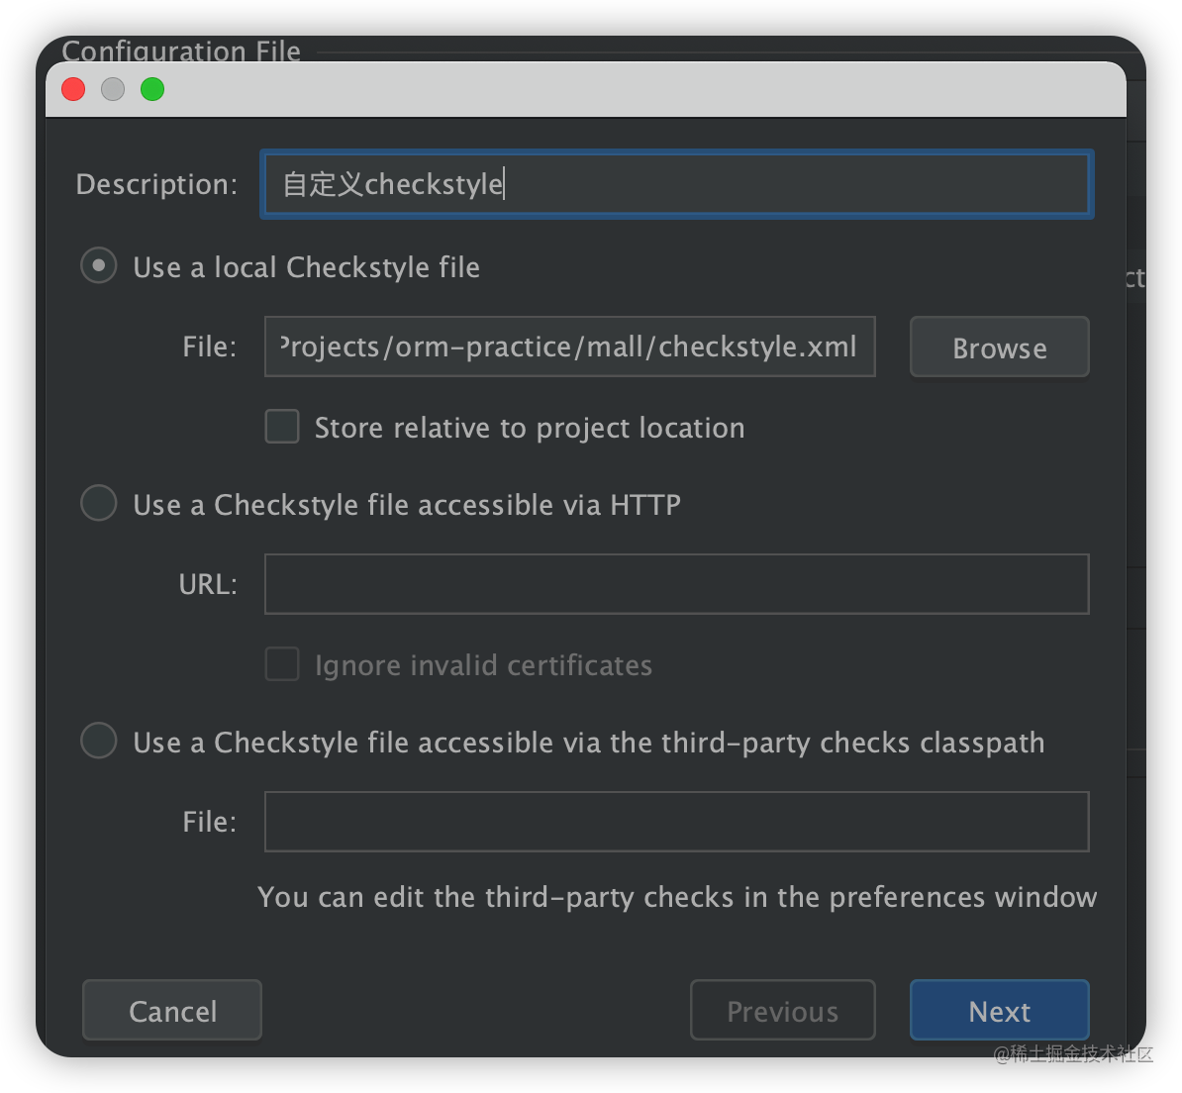Click the red close window button
The image size is (1182, 1093).
pos(73,89)
